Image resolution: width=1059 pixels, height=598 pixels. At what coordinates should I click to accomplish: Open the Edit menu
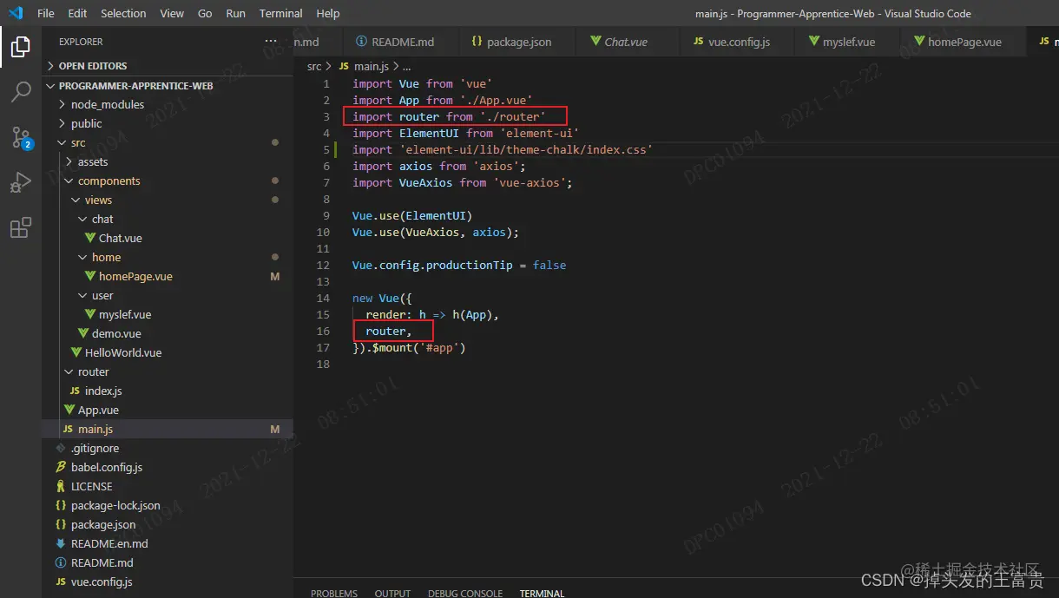tap(77, 13)
